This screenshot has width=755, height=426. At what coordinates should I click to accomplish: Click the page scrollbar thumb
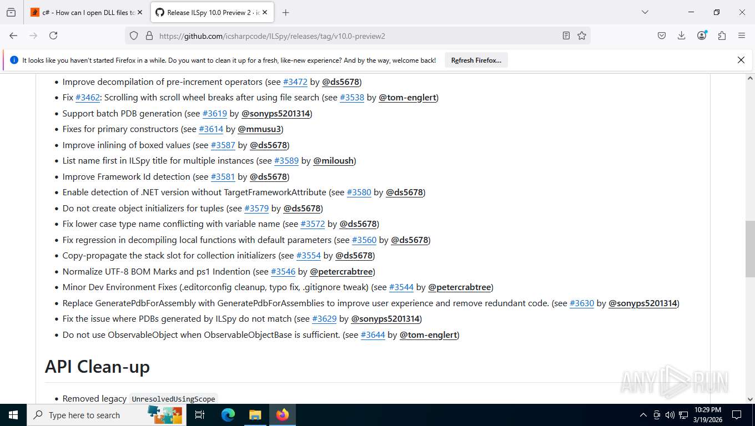click(750, 248)
